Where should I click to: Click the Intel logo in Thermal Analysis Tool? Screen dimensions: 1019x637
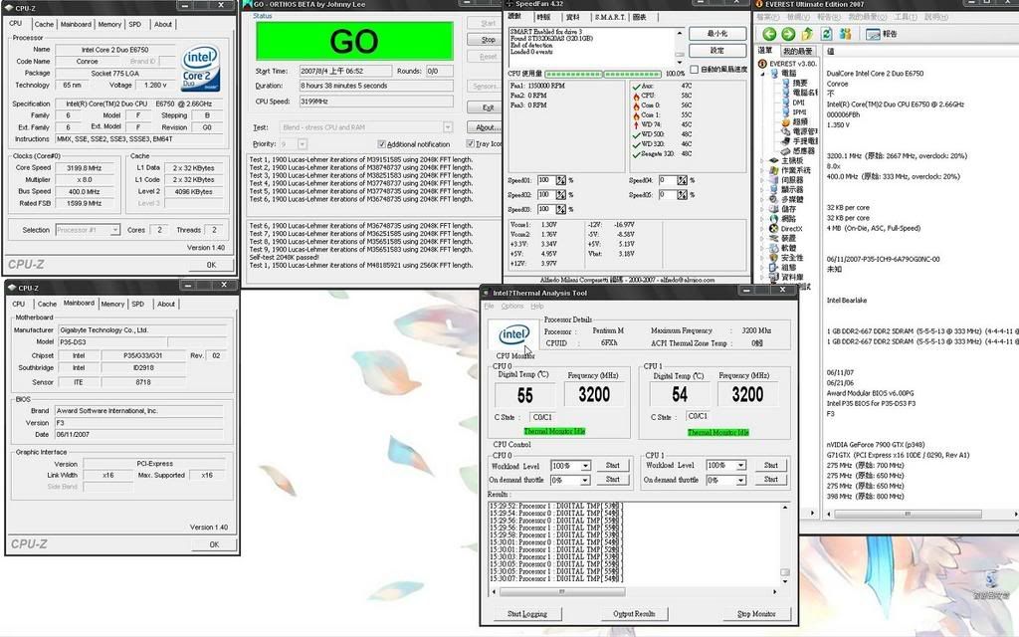pyautogui.click(x=513, y=333)
